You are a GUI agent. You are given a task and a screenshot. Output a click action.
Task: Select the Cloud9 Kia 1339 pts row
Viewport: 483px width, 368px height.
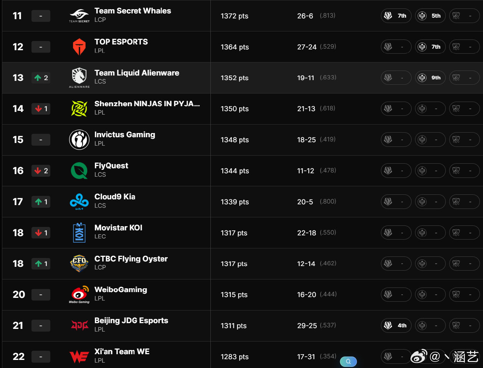[x=242, y=202]
